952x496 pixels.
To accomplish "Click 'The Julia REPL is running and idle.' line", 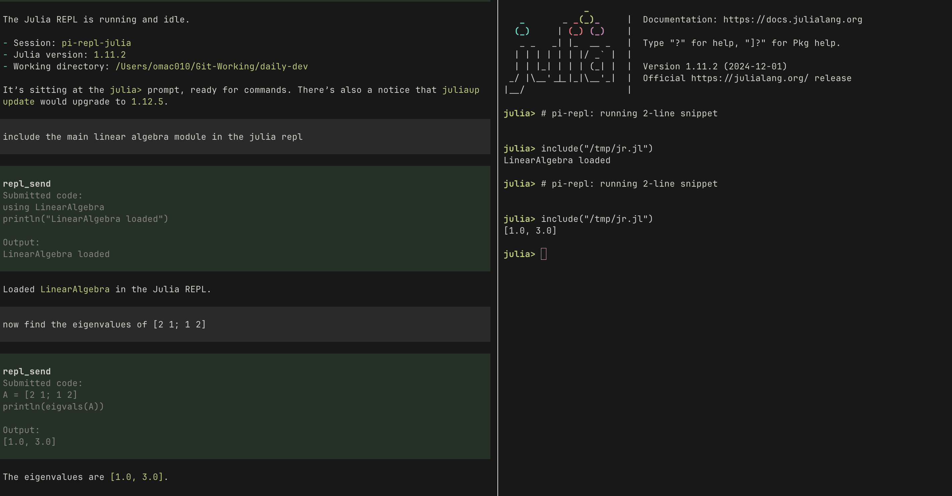I will pos(96,19).
